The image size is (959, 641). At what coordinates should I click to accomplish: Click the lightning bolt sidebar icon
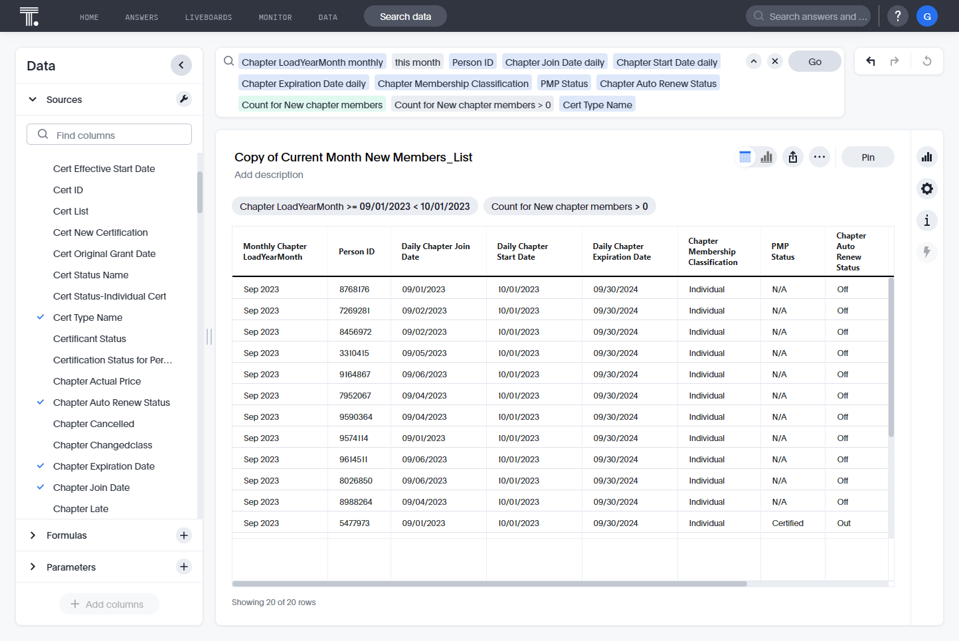pos(927,252)
